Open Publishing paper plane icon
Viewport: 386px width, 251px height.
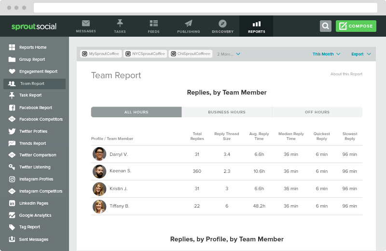coord(188,23)
